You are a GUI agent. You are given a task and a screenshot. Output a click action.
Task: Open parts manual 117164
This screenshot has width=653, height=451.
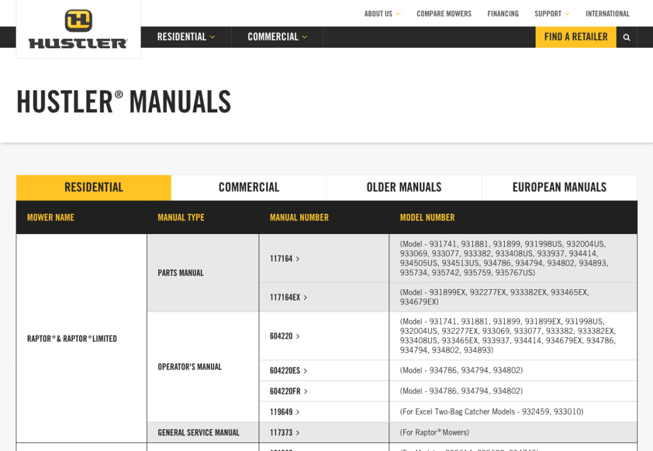click(285, 259)
